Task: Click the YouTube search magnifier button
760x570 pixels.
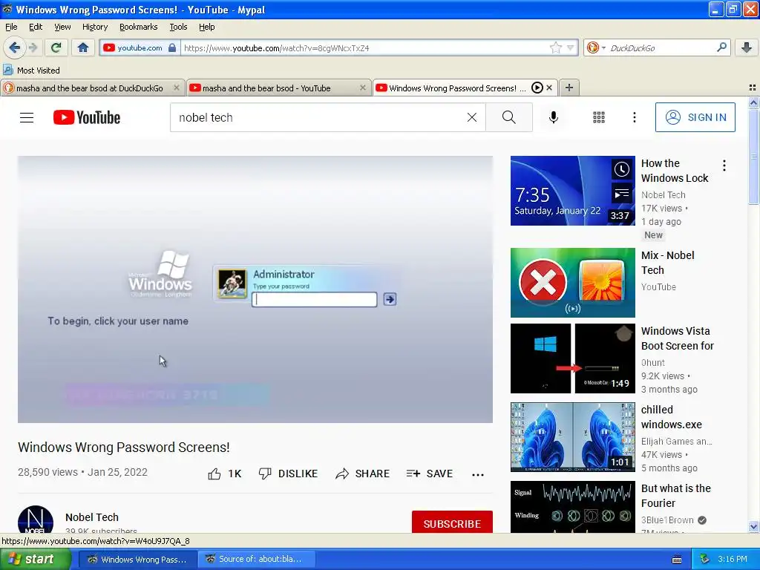Action: coord(509,117)
